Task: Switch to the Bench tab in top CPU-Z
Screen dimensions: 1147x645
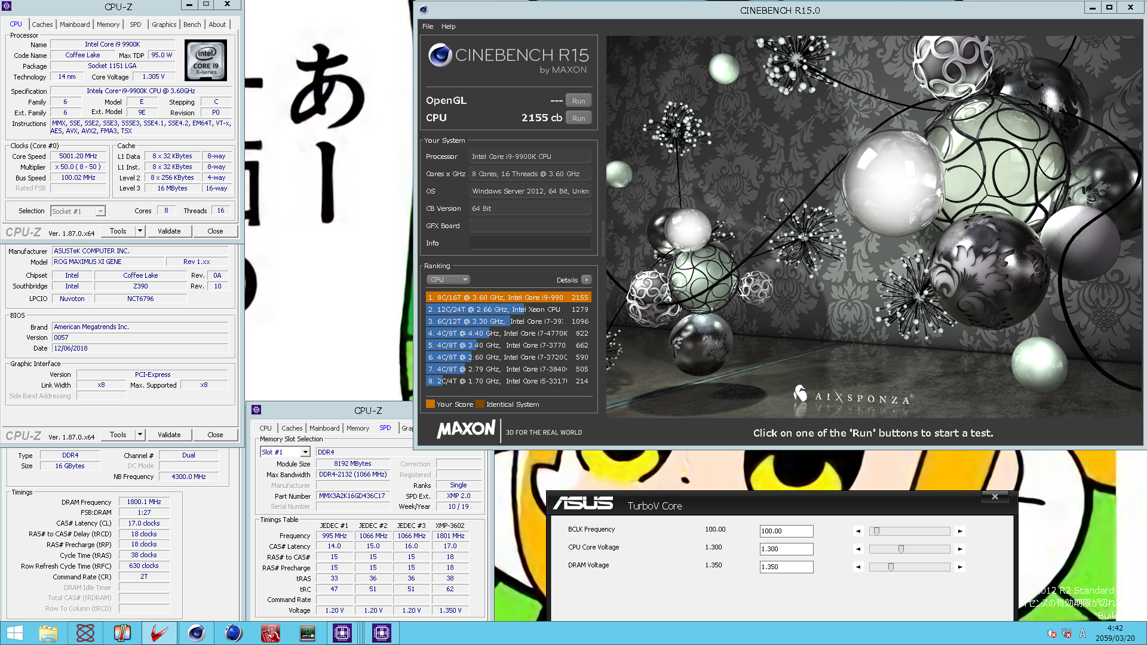Action: point(192,24)
